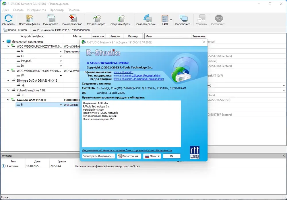Open lower properties value dropdown arrow
This screenshot has height=200, width=287.
click(284, 90)
